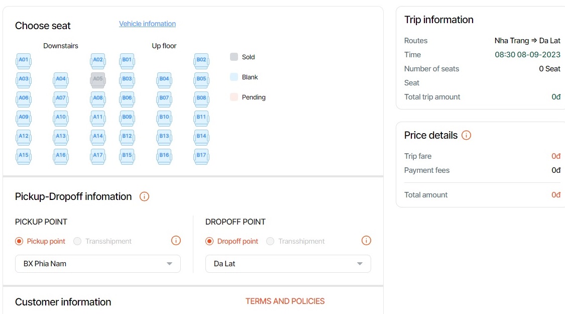
Task: Open Price details info icon
Action: pos(466,135)
